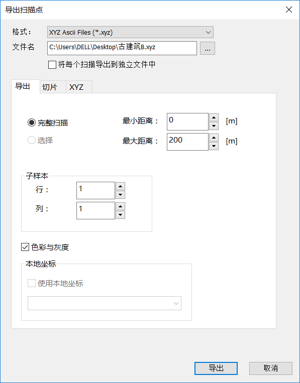
Task: Increase the minimum distance (最小距离) spinner value
Action: [214, 117]
